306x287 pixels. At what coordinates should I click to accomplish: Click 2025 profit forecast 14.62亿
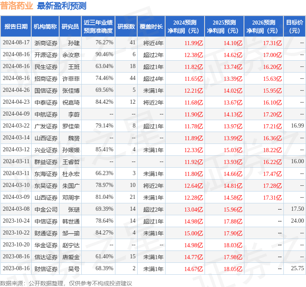(x=233, y=55)
